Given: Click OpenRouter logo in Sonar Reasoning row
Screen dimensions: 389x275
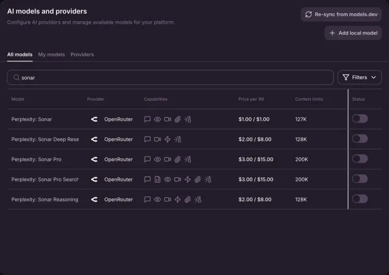Looking at the screenshot, I should click(x=94, y=200).
